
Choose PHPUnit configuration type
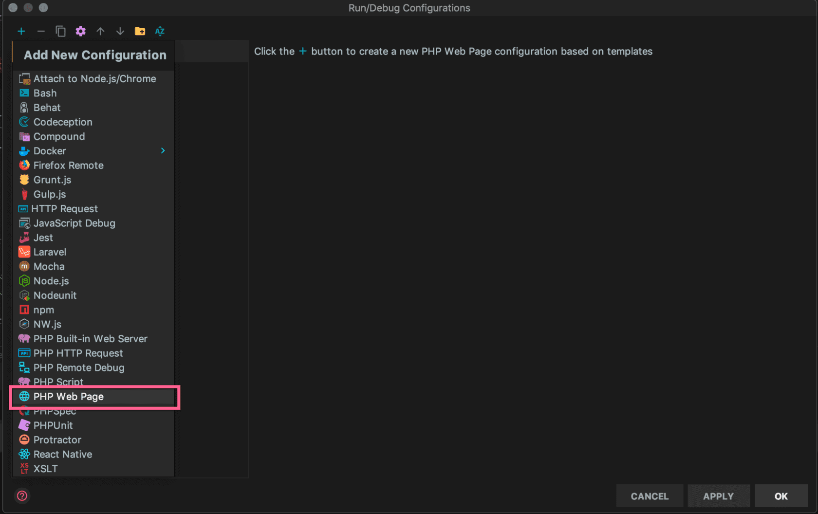[x=53, y=425]
